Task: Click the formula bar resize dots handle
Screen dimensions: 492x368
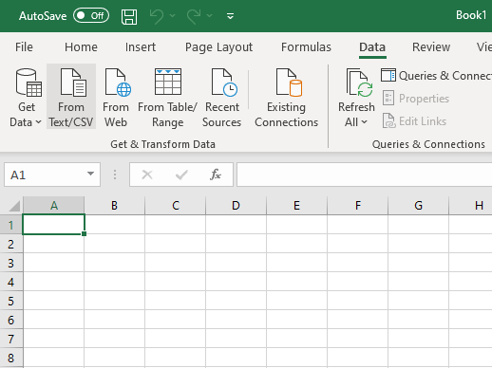Action: tap(115, 175)
